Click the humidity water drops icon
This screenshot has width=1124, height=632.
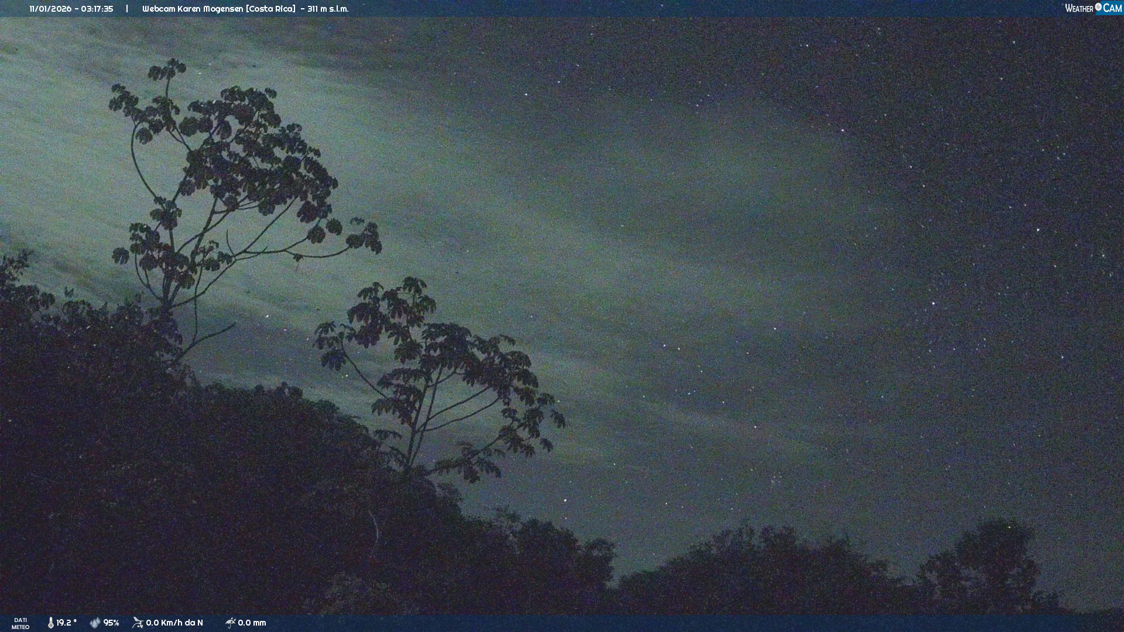pos(95,623)
